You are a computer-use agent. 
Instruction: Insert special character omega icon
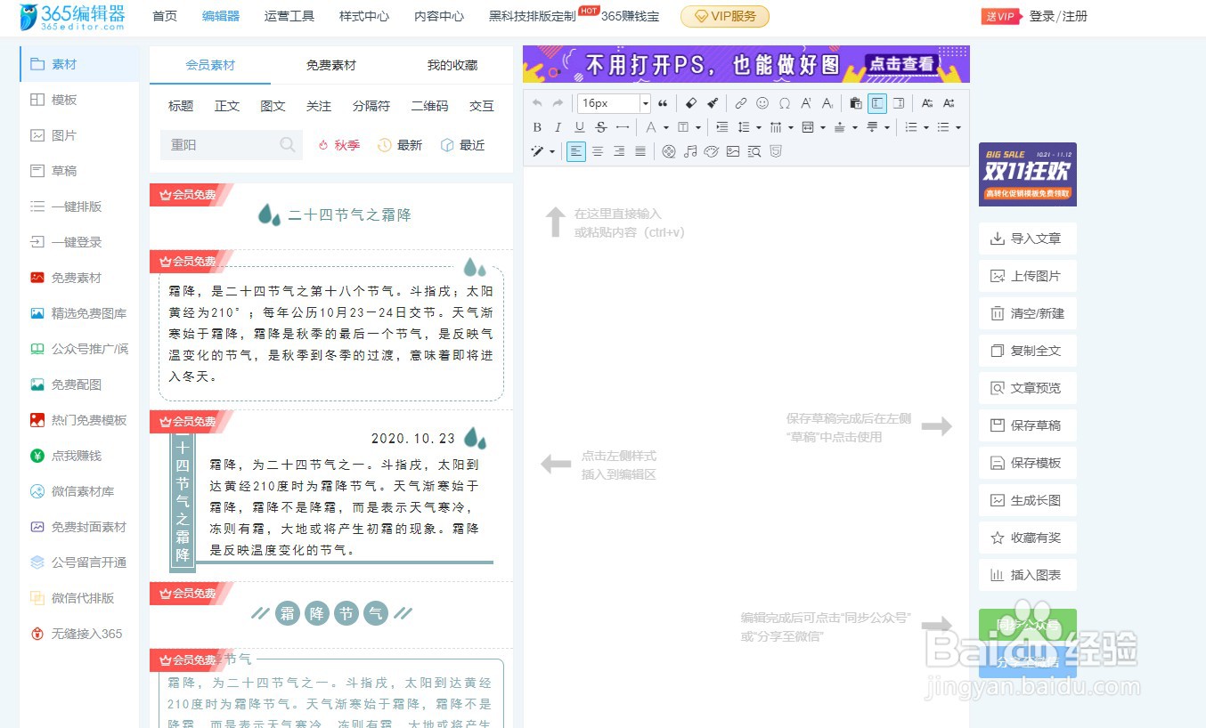(785, 103)
